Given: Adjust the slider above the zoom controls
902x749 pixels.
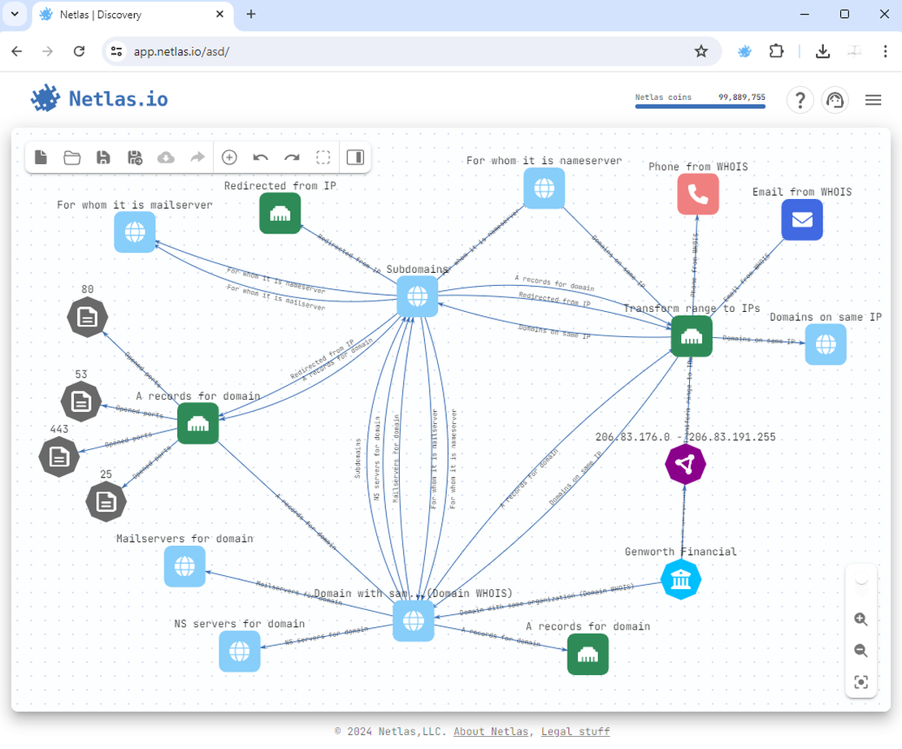Looking at the screenshot, I should (861, 578).
